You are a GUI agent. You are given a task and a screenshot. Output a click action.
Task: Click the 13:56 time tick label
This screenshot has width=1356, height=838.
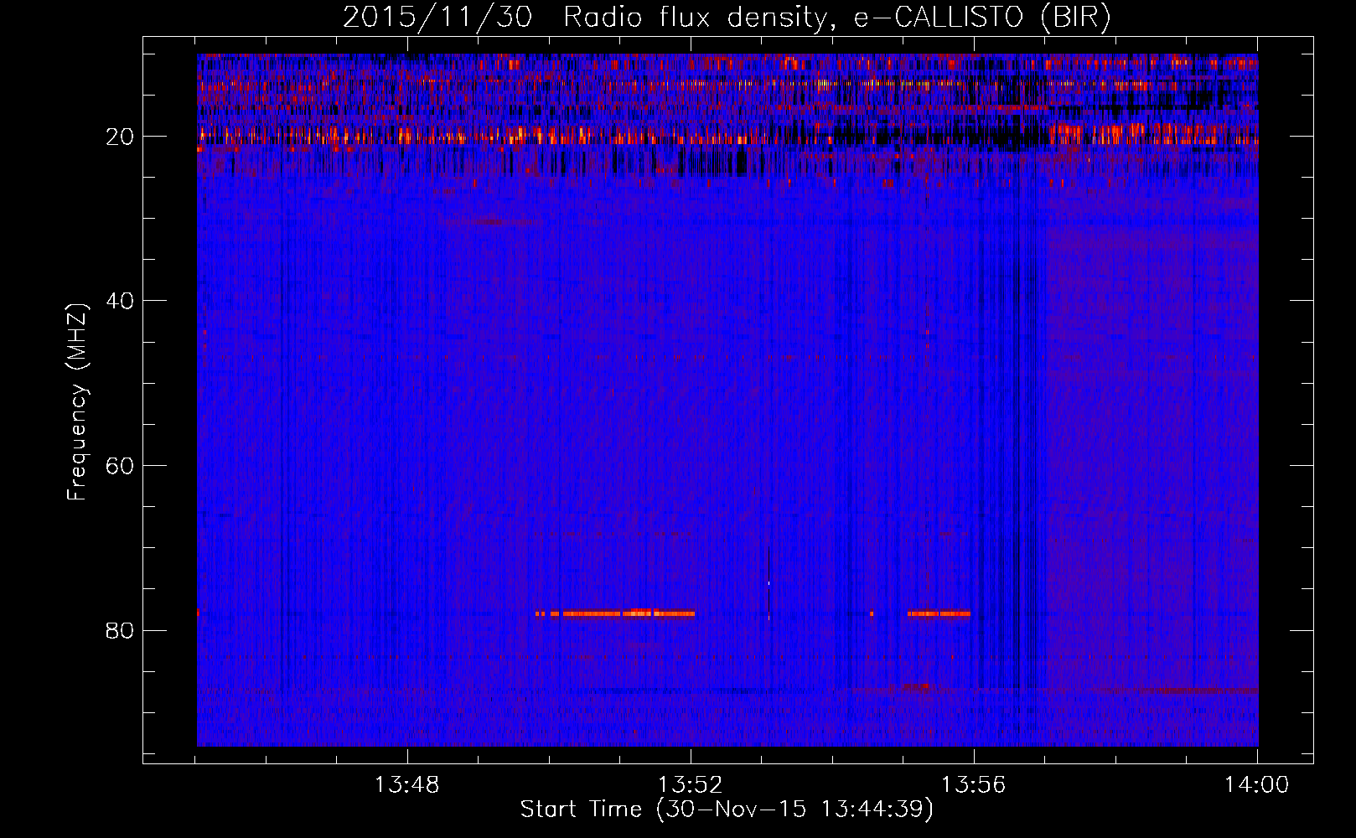[974, 785]
